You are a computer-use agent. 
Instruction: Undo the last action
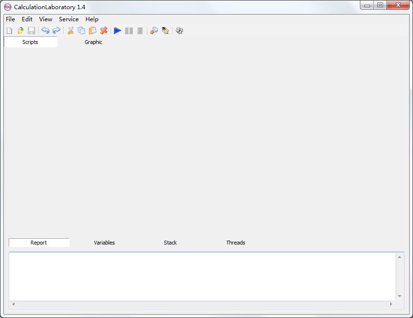45,31
